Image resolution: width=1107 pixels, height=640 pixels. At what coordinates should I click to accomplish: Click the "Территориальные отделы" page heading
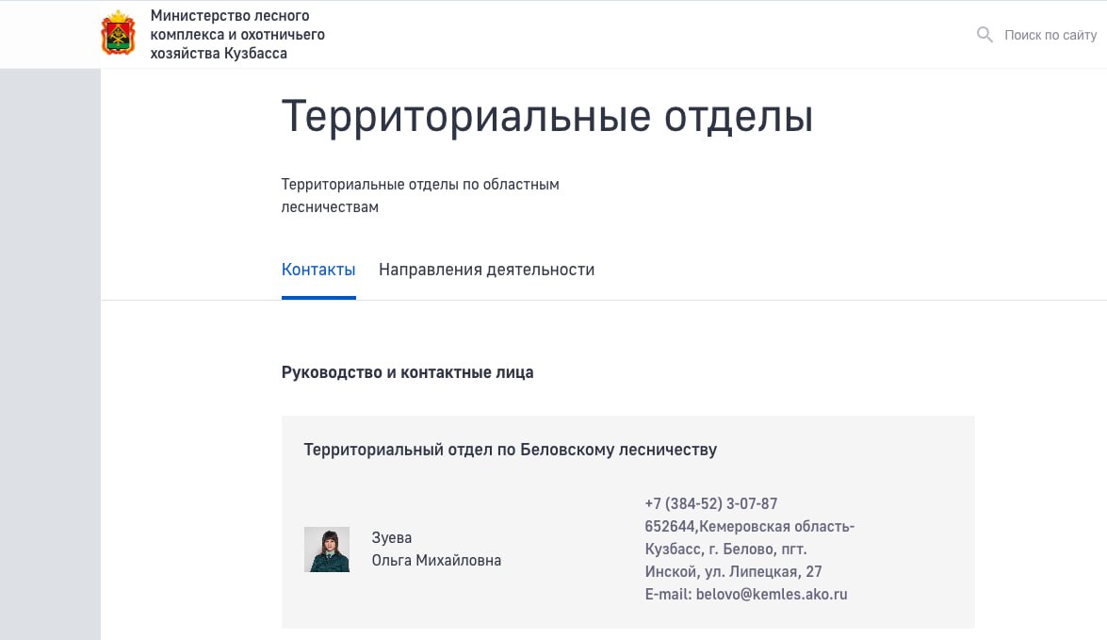click(x=546, y=117)
